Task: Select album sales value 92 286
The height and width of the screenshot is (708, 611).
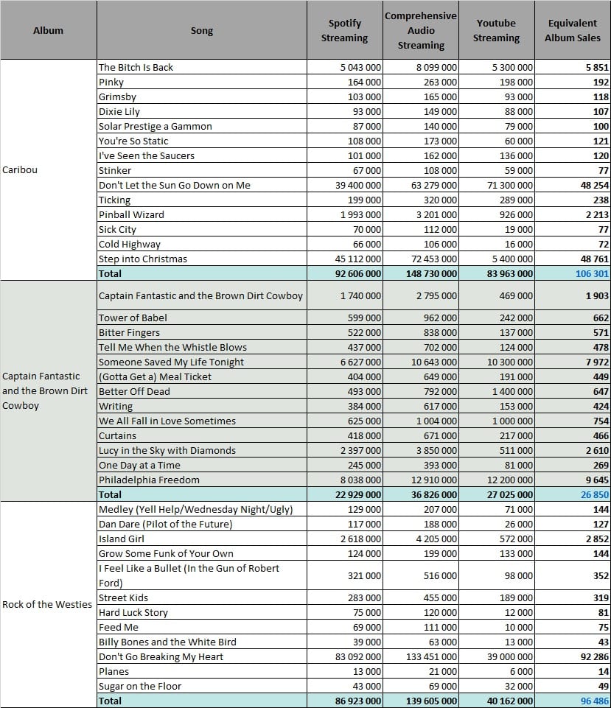Action: tap(573, 657)
